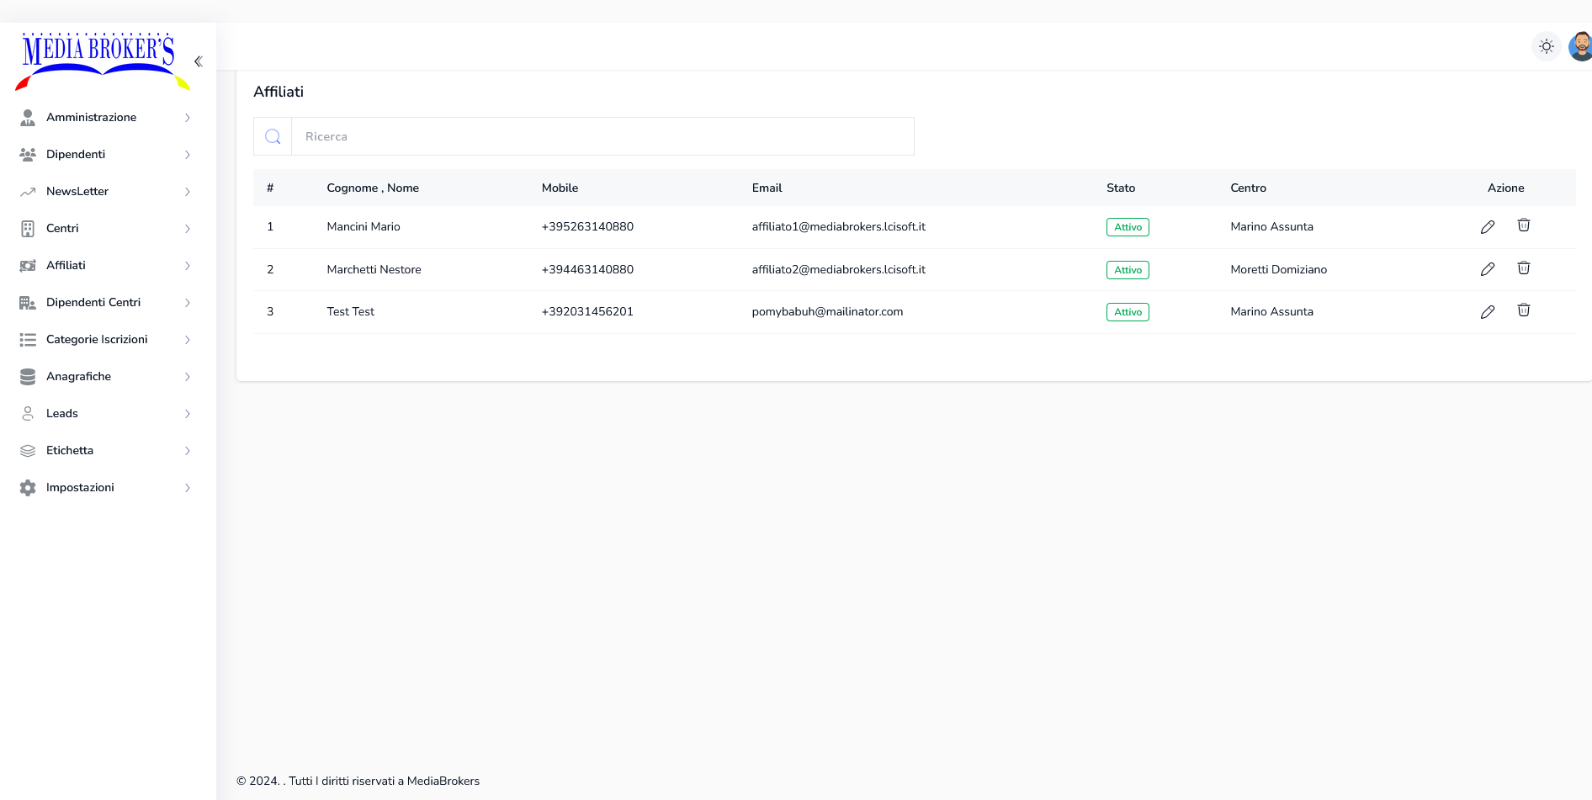Open the Dipendenti Centri page
The width and height of the screenshot is (1592, 800).
93,302
